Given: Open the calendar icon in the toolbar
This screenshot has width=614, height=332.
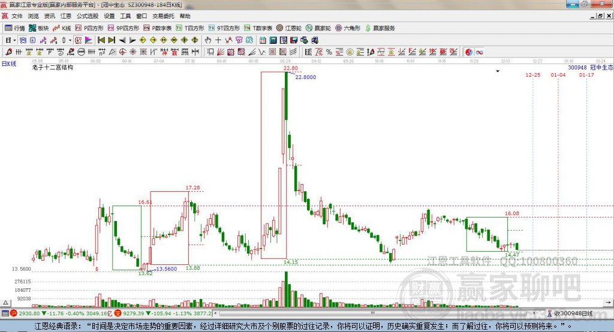Looking at the screenshot, I should coord(263,40).
